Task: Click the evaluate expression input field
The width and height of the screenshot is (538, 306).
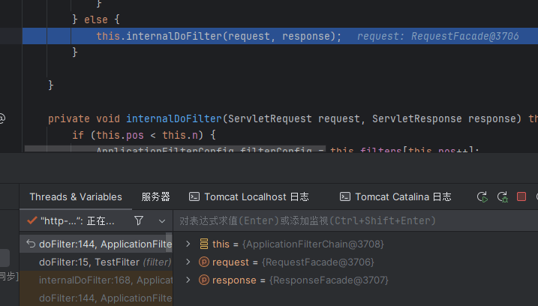Action: (x=353, y=221)
